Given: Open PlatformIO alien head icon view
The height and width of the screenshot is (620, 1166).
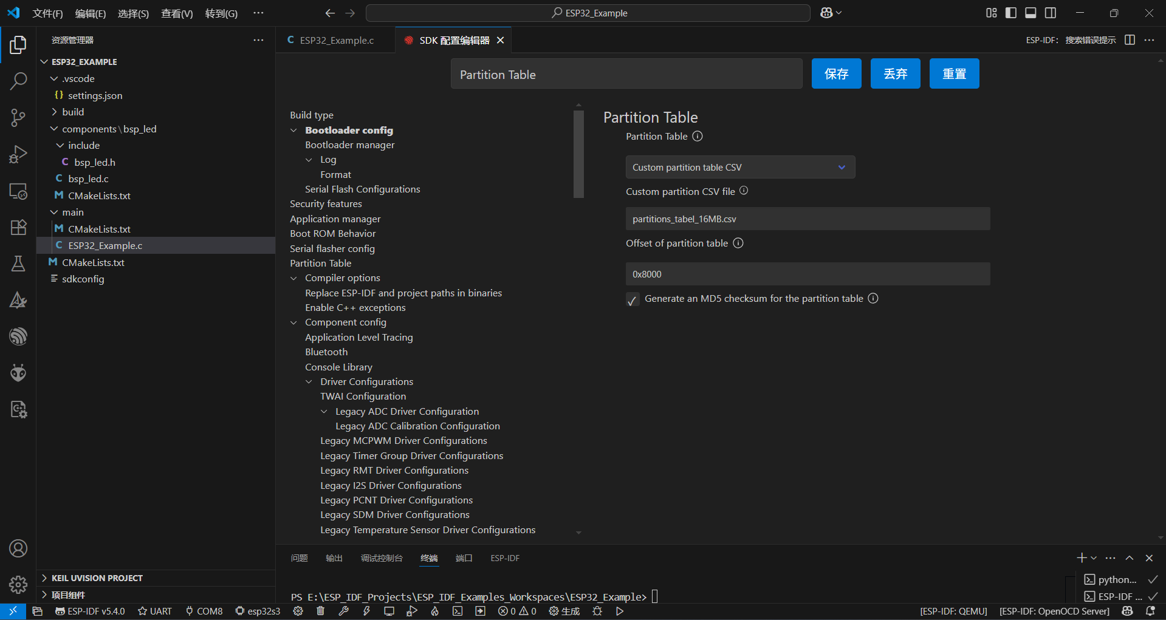Looking at the screenshot, I should coord(18,373).
